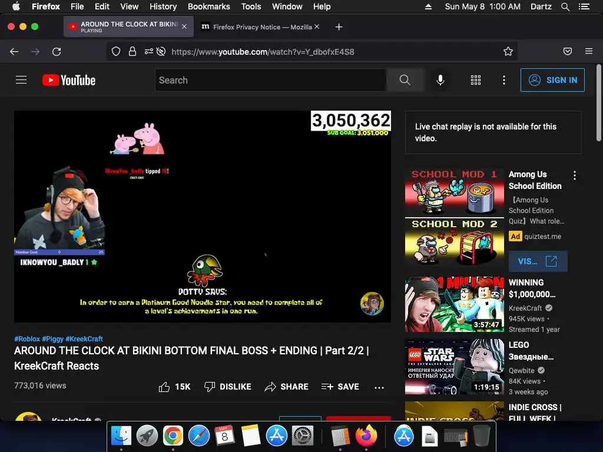Open Among Us ad options menu
The height and width of the screenshot is (452, 603).
575,175
